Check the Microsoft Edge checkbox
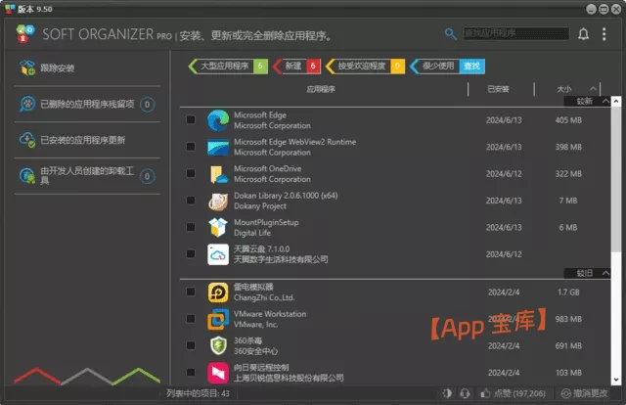This screenshot has height=405, width=626. coord(191,119)
